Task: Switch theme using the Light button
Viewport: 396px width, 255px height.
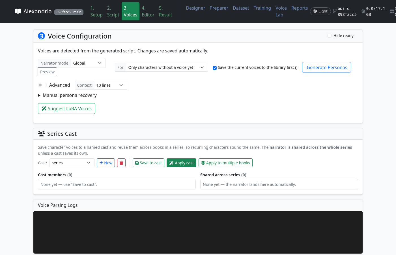Action: click(x=320, y=11)
